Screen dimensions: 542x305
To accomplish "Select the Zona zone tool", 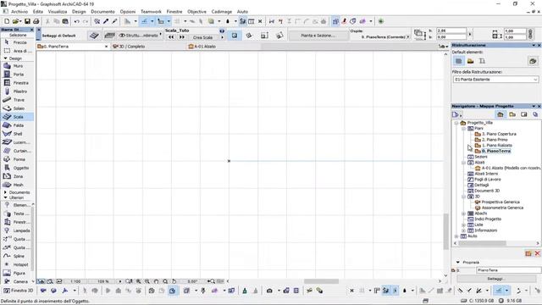I will pyautogui.click(x=17, y=176).
